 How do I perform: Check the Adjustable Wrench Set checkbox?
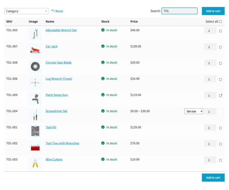pyautogui.click(x=220, y=31)
